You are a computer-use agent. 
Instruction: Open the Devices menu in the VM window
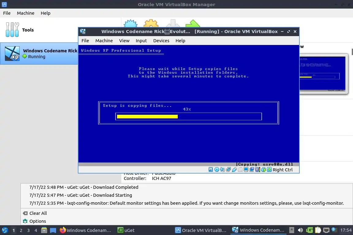161,41
